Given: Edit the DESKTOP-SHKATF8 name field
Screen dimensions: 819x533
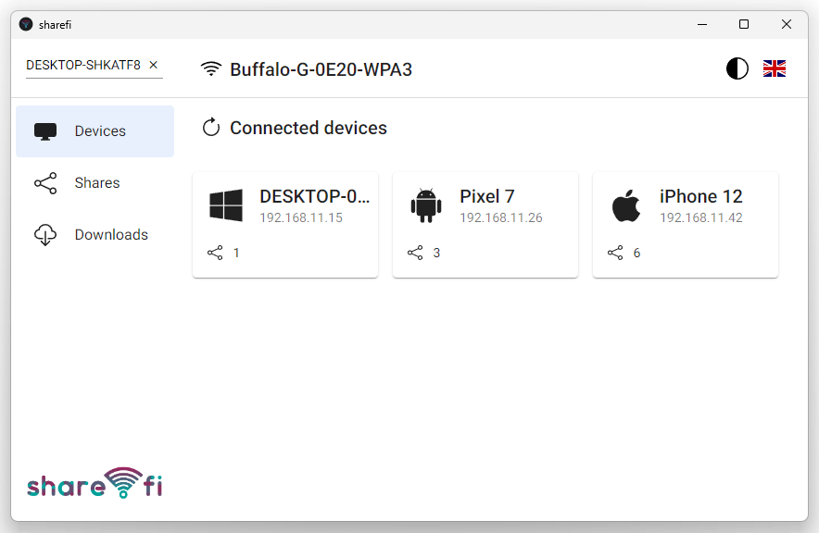Looking at the screenshot, I should pos(83,65).
